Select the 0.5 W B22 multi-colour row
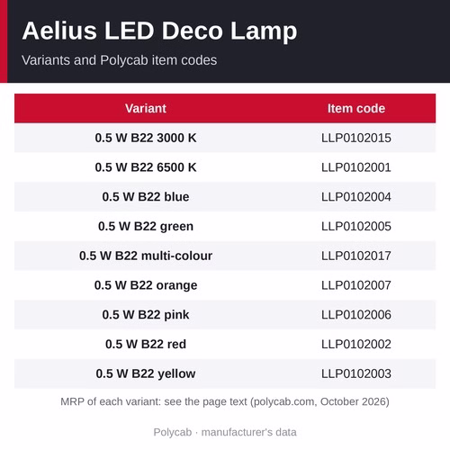Viewport: 450px width, 450px height. click(225, 256)
